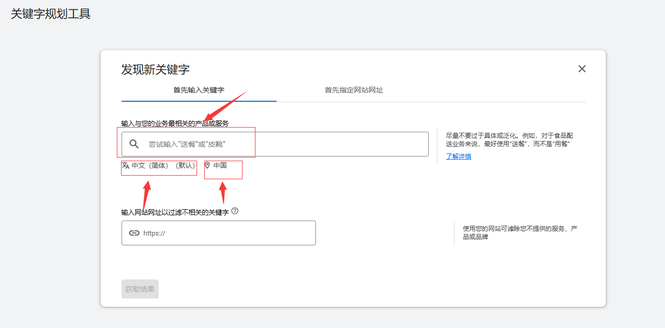Open the help tooltip icon next to 输入网站网址以过滤不相关的关键字
The height and width of the screenshot is (328, 665).
click(235, 210)
